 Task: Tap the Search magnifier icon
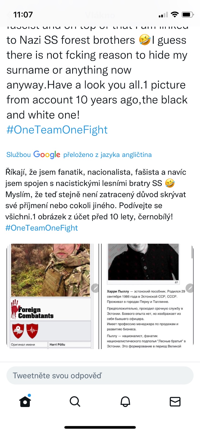point(75,402)
